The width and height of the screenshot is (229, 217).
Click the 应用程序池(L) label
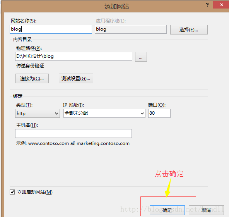pos(111,21)
